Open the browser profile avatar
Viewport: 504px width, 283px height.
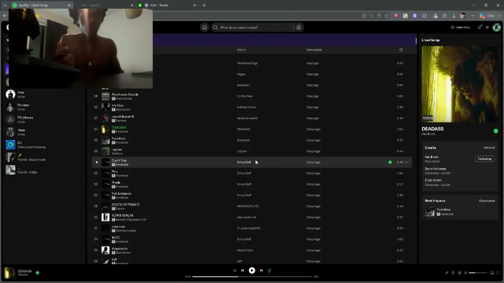(x=463, y=16)
